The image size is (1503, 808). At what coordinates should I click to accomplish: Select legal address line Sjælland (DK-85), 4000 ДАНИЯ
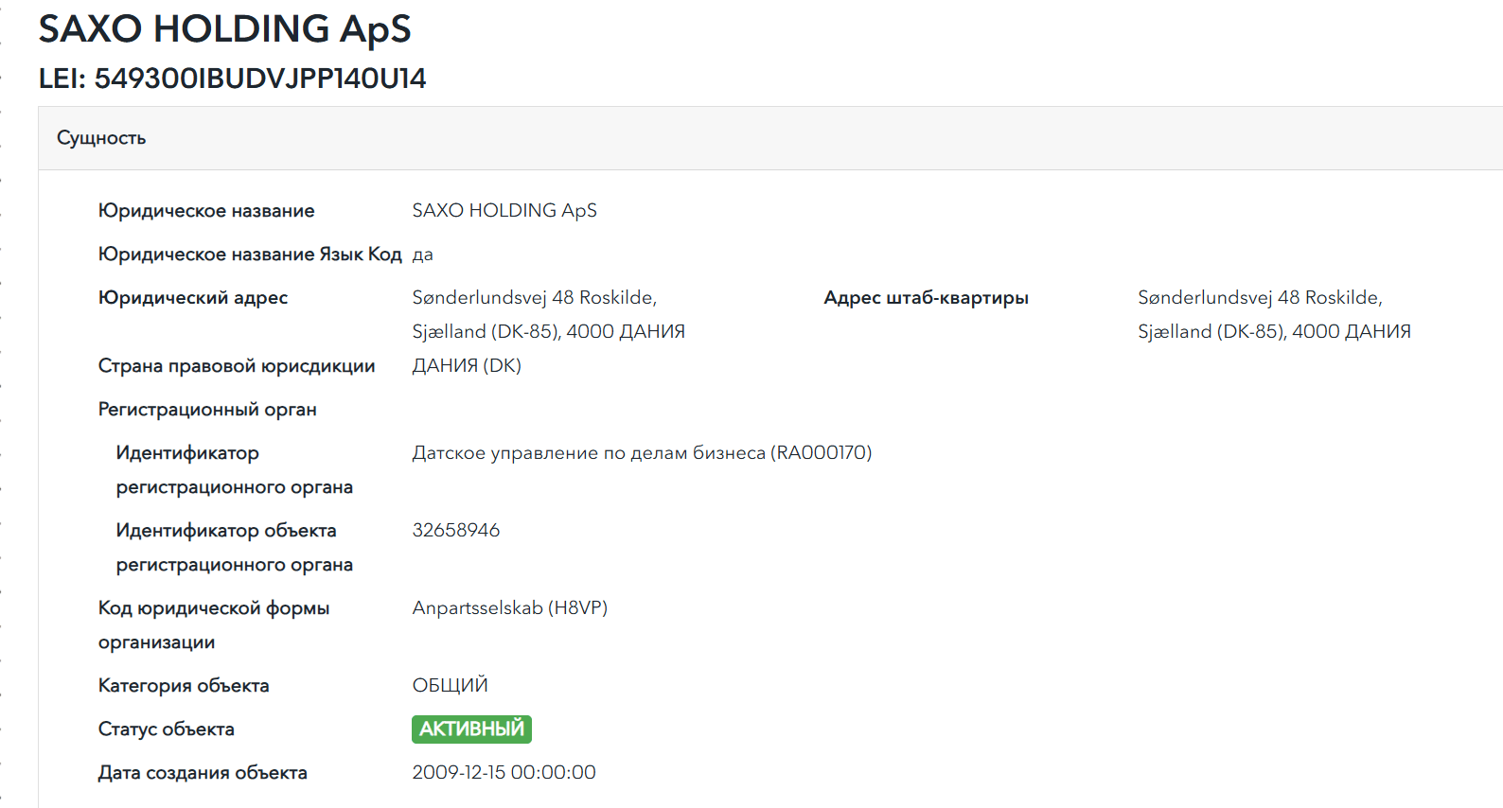tap(548, 332)
